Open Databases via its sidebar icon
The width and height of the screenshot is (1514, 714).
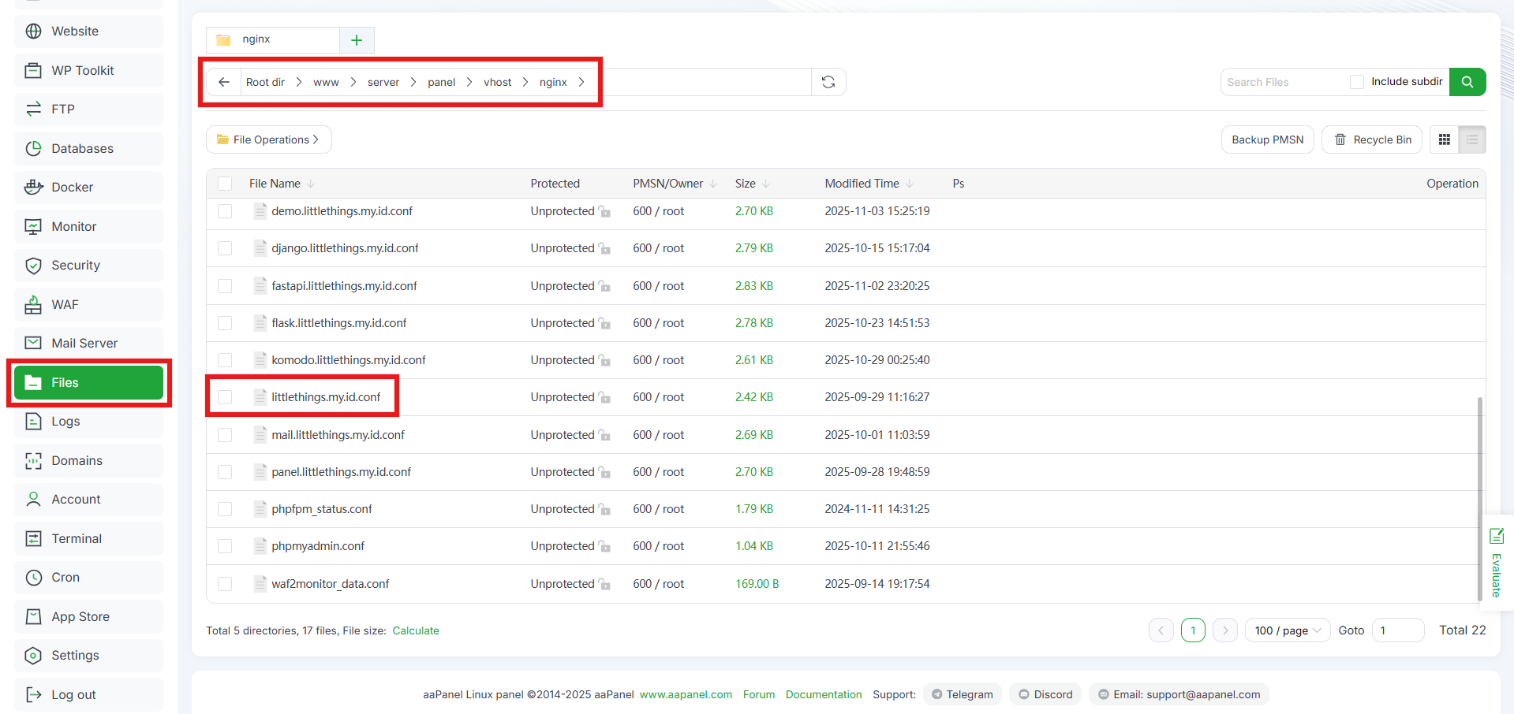[x=33, y=148]
